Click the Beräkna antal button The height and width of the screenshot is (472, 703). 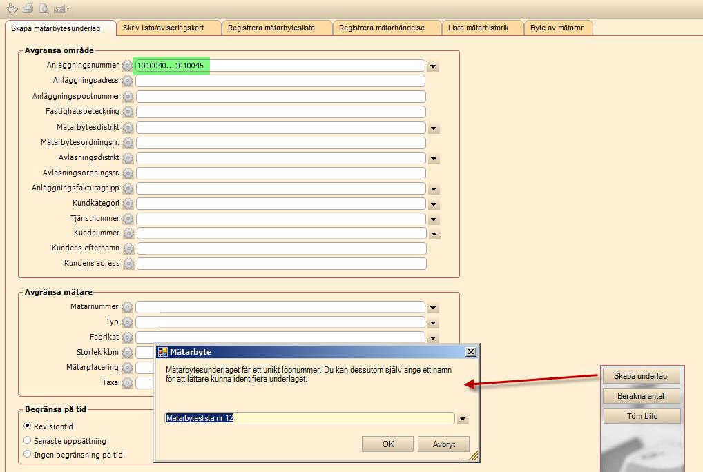pyautogui.click(x=640, y=396)
